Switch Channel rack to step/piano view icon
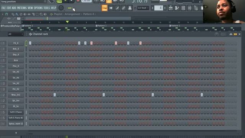Screen dimensions: 245x138 point(235,34)
